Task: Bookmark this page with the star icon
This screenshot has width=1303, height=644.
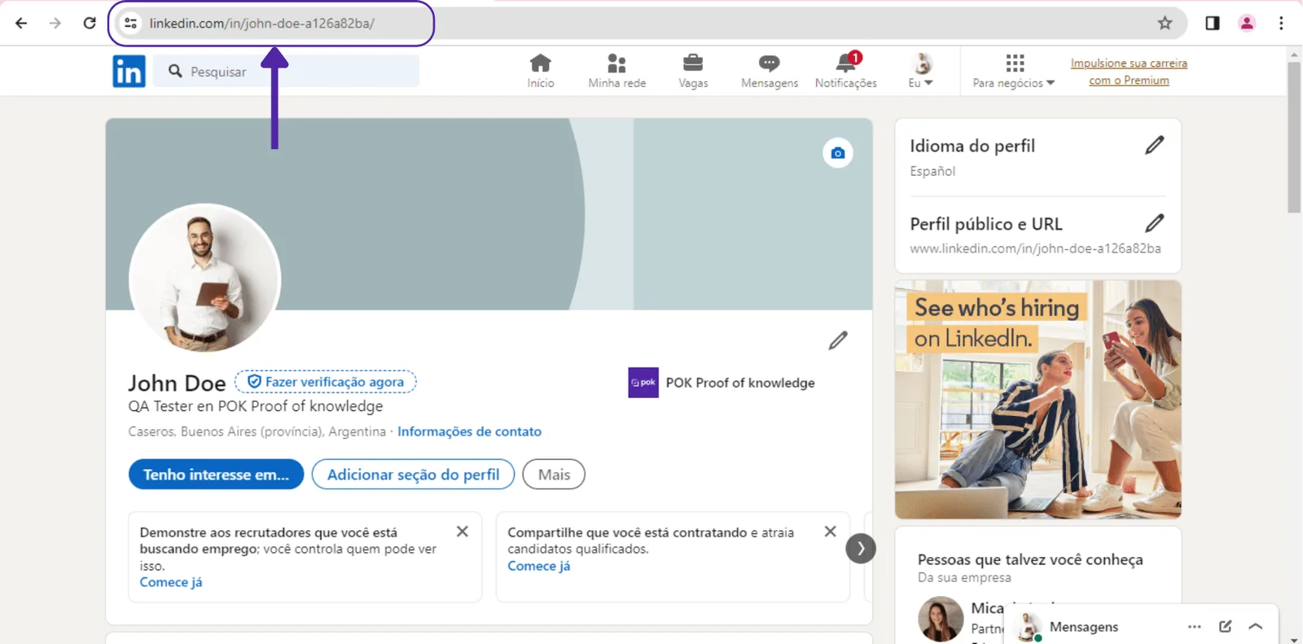Action: [1165, 23]
